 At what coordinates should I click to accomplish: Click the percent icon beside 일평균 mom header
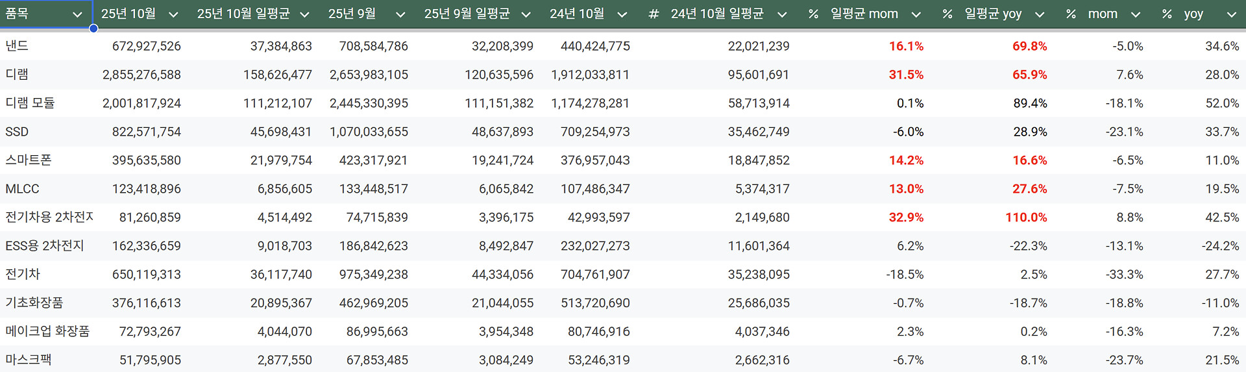click(813, 14)
